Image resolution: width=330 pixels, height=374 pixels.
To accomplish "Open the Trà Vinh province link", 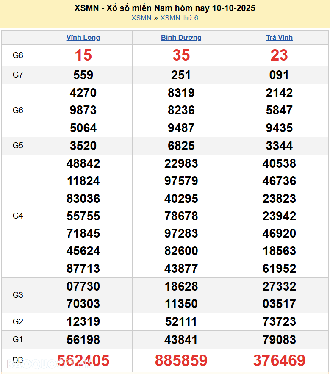I will (279, 37).
